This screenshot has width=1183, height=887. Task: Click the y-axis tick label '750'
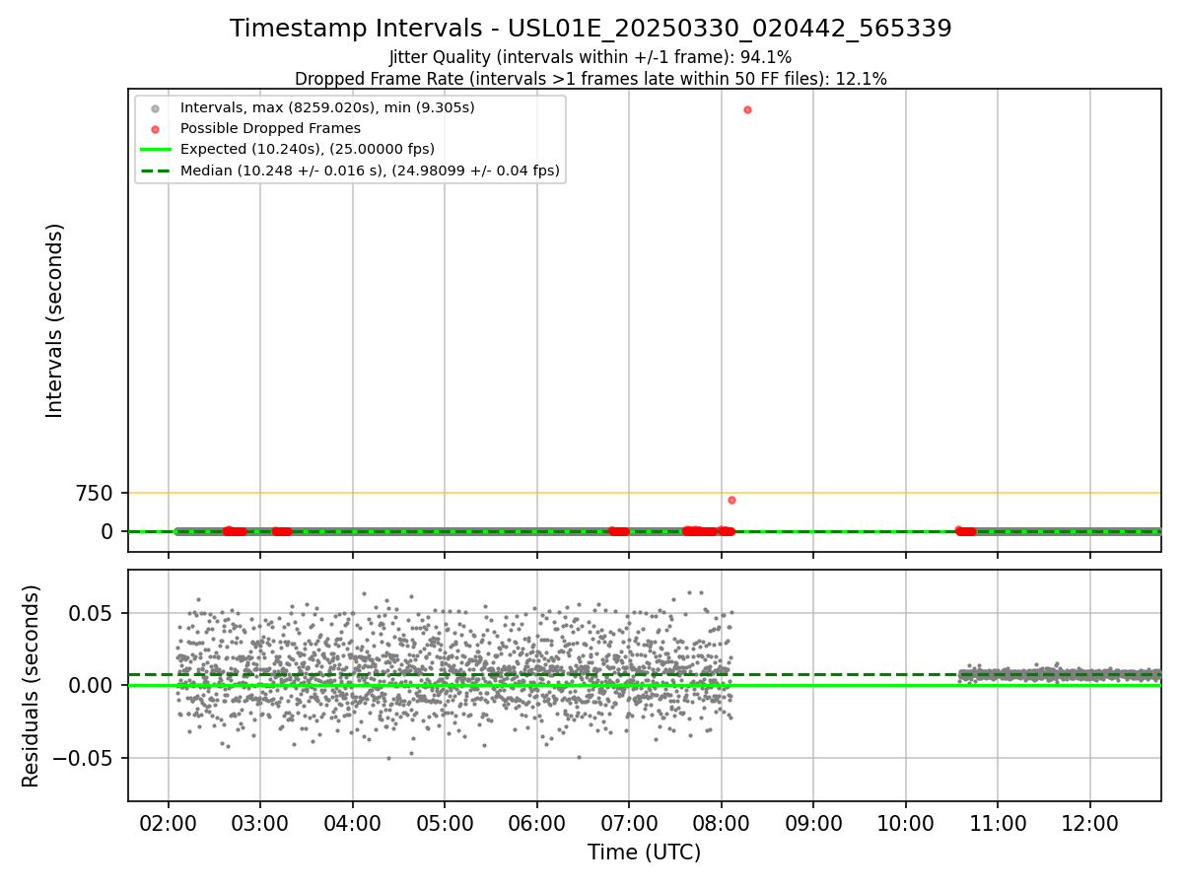(x=94, y=493)
